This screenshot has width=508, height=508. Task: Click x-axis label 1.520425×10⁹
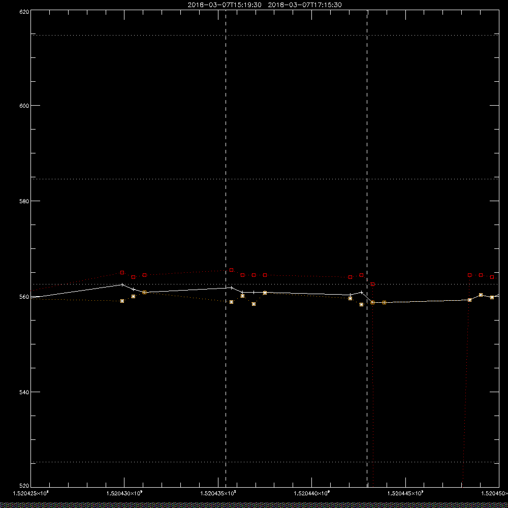(30, 493)
